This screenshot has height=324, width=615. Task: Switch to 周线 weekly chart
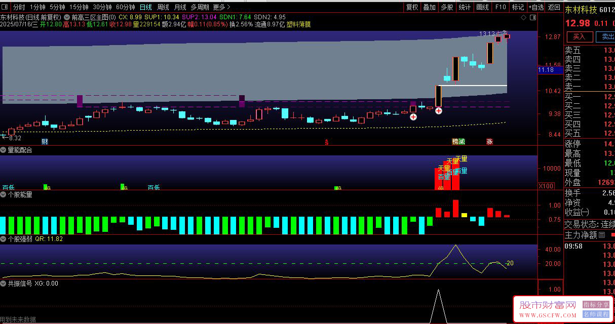163,7
